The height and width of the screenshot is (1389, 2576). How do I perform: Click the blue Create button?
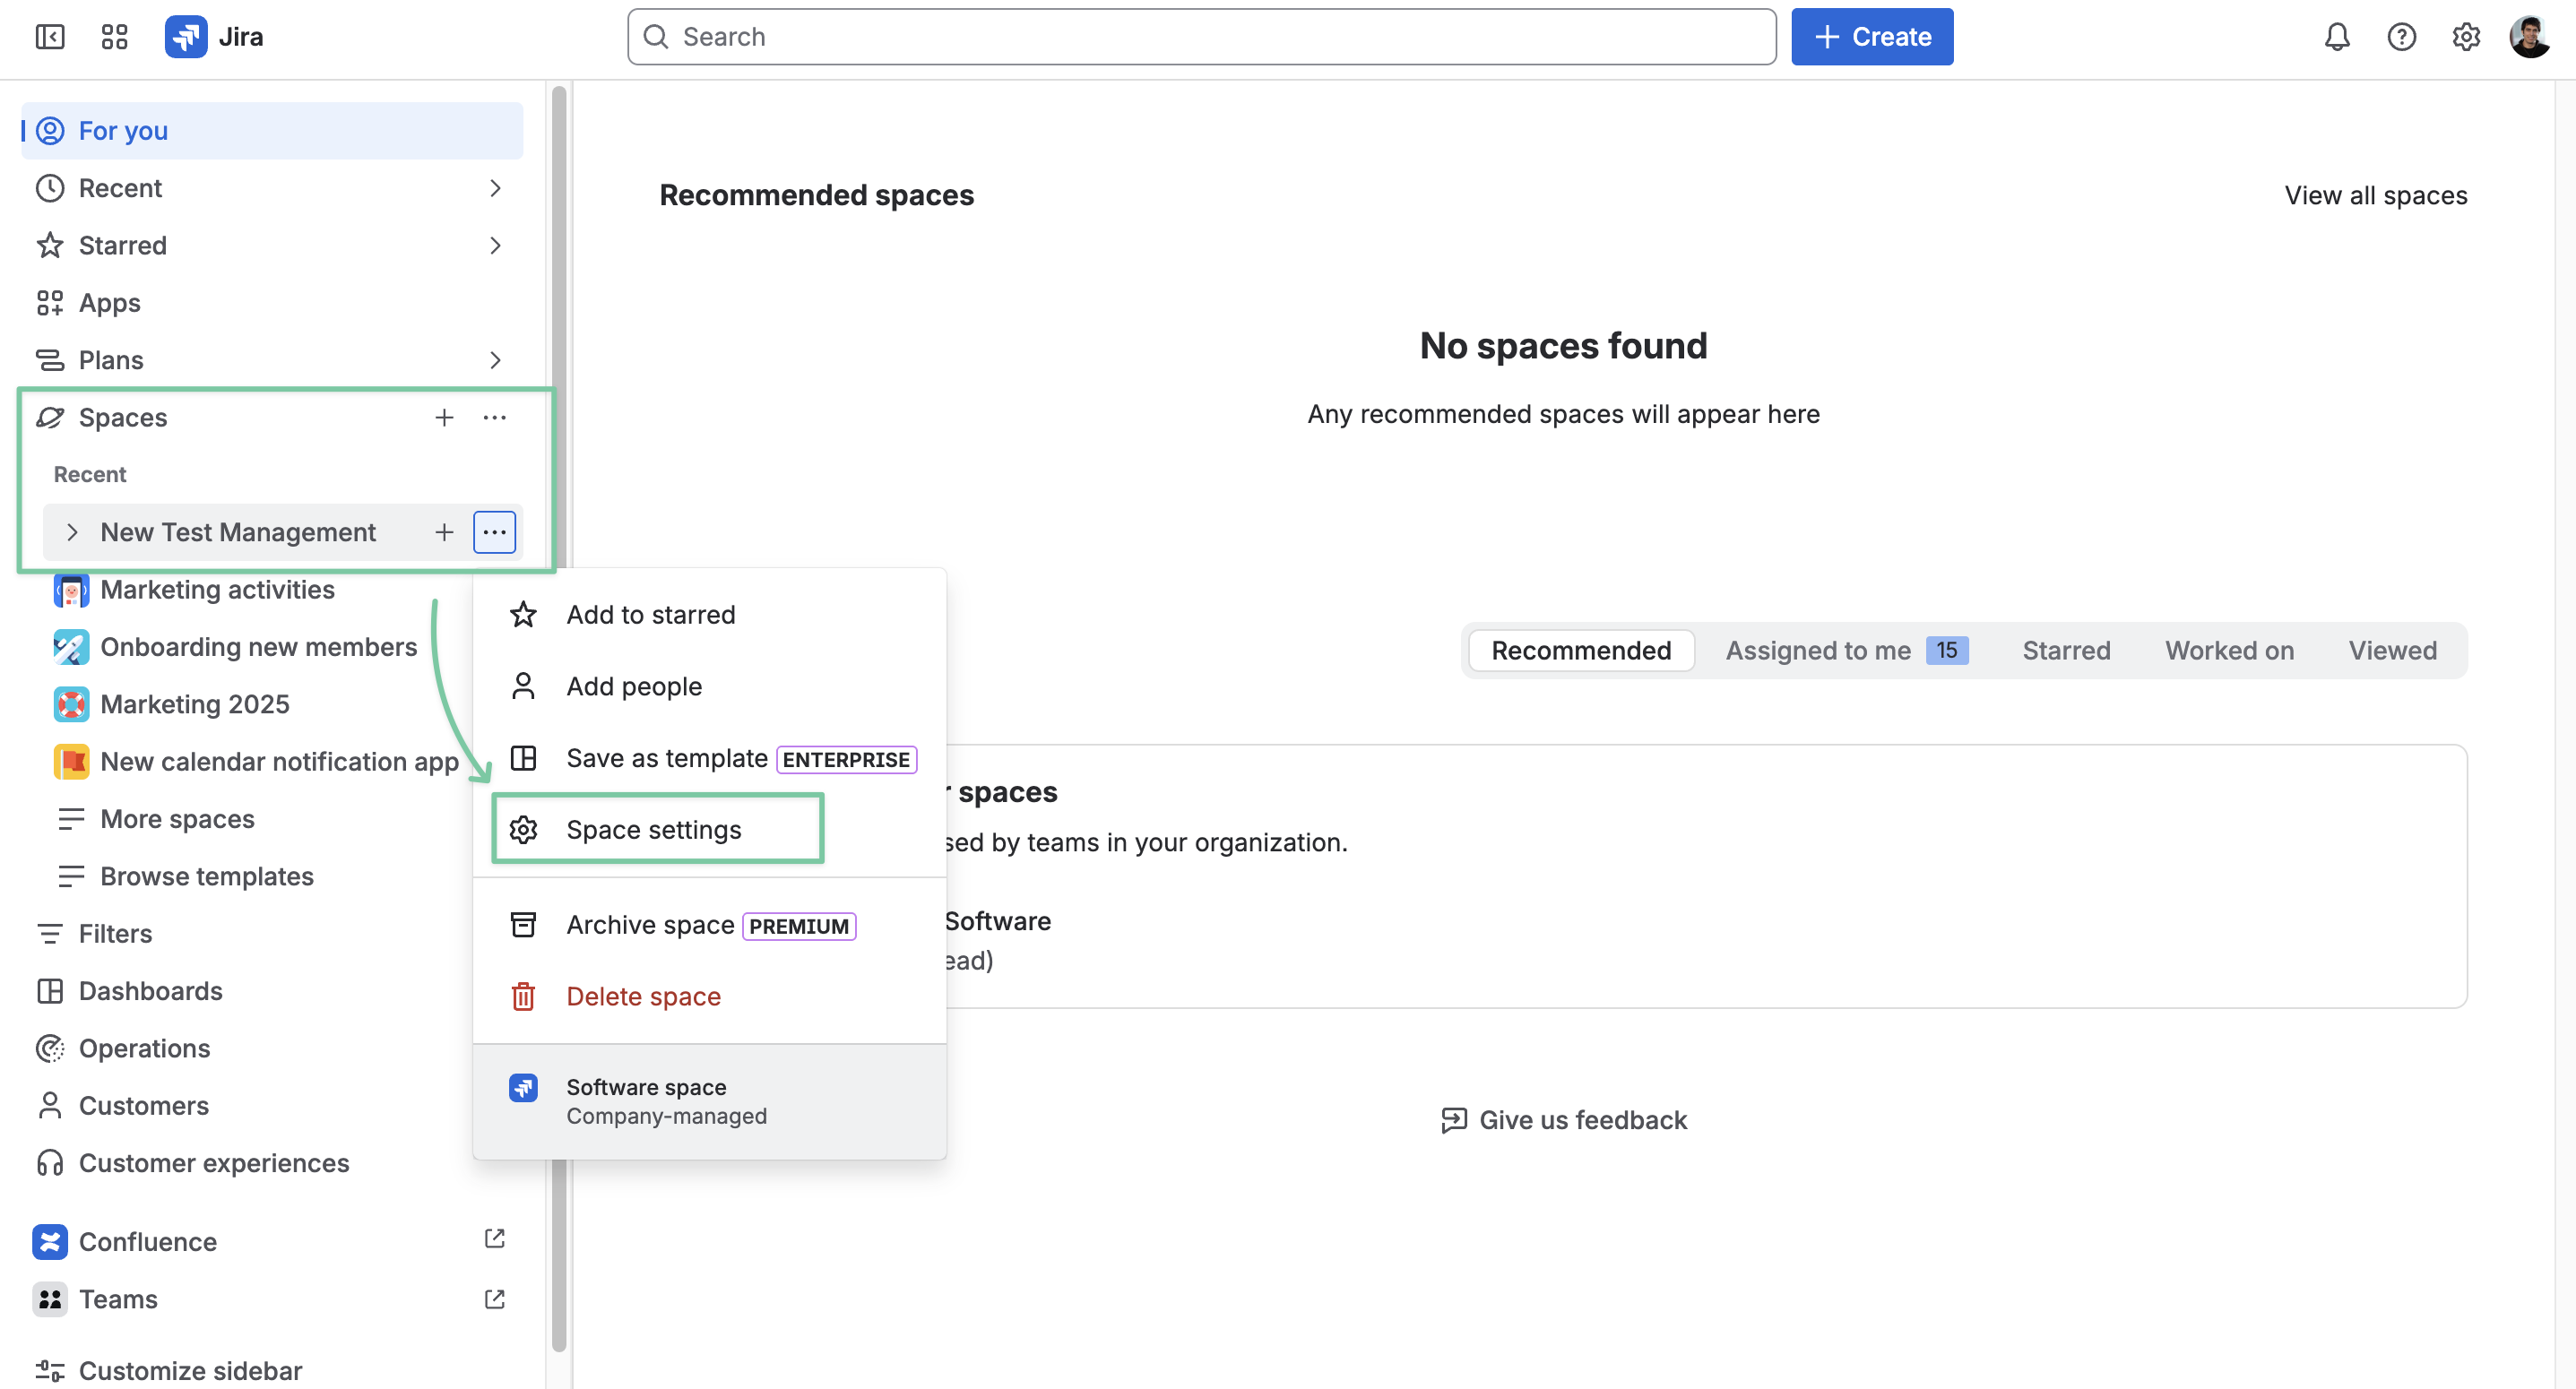click(x=1871, y=37)
